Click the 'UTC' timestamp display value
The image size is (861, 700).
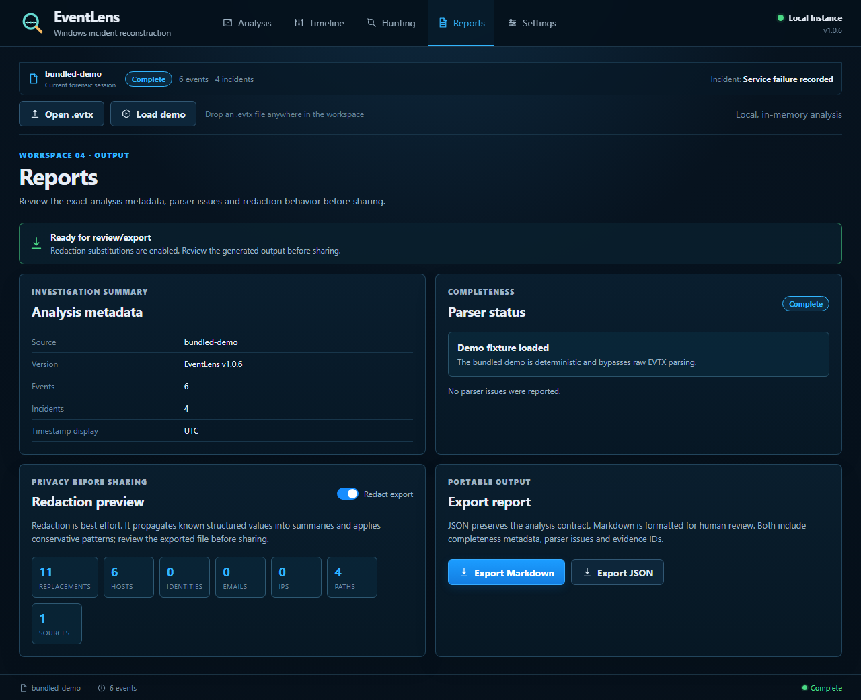coord(192,431)
